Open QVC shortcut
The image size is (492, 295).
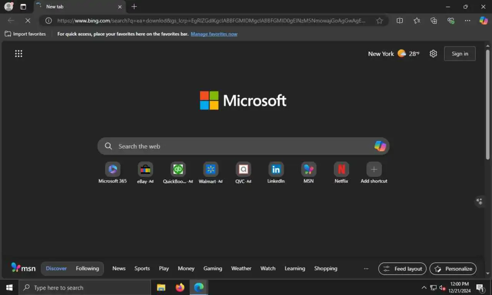click(x=243, y=173)
